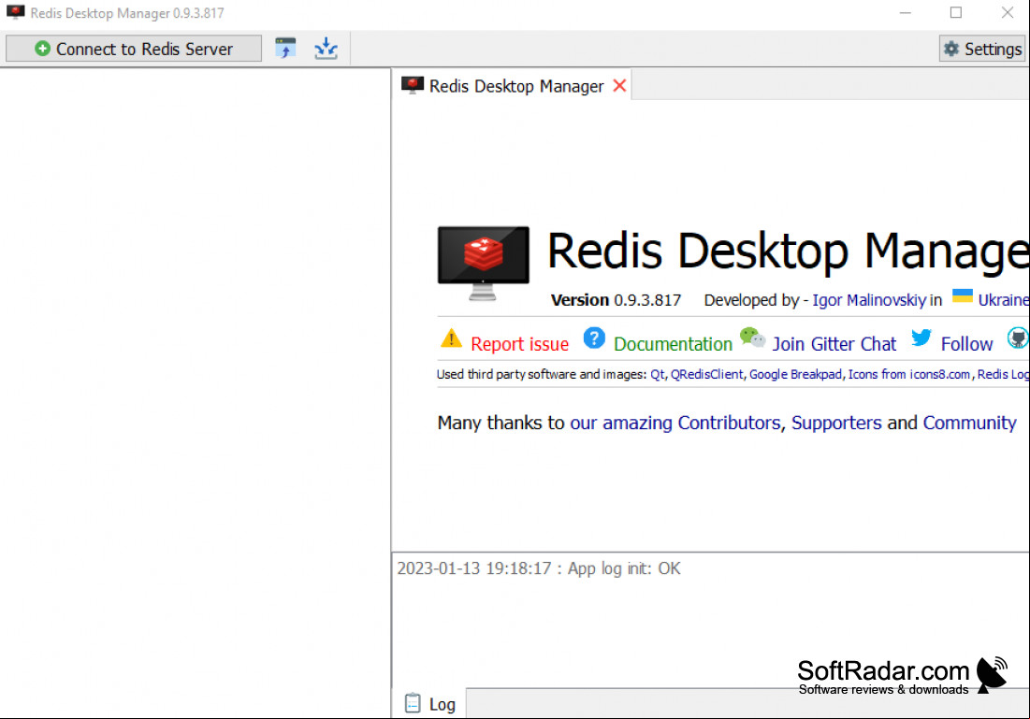Click the green plus connect icon

coord(43,49)
